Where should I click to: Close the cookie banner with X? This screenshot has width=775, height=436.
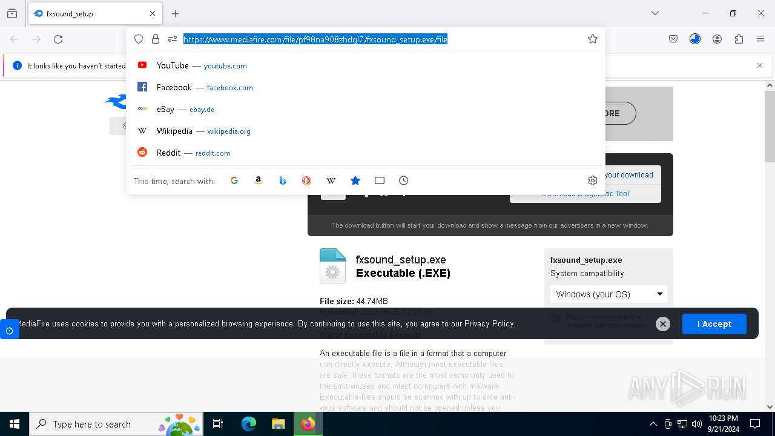point(663,324)
